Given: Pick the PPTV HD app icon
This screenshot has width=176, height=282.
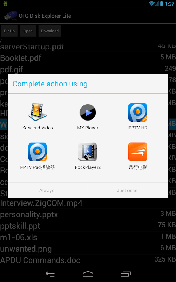Looking at the screenshot, I should point(138,112).
